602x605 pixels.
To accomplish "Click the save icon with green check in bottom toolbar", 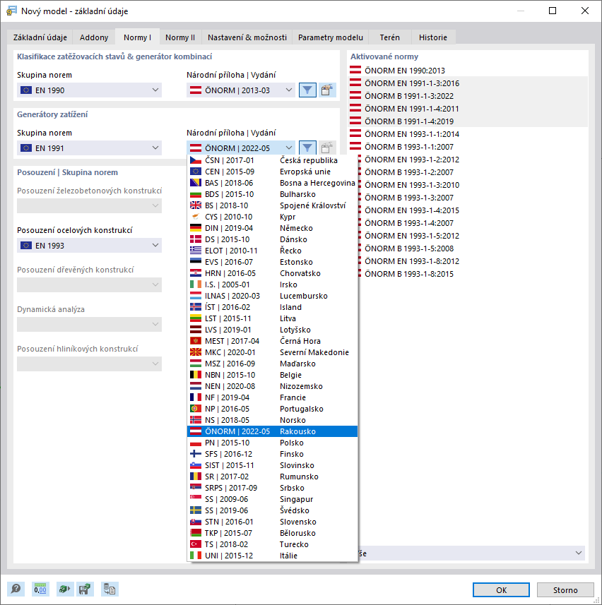I will pos(85,589).
